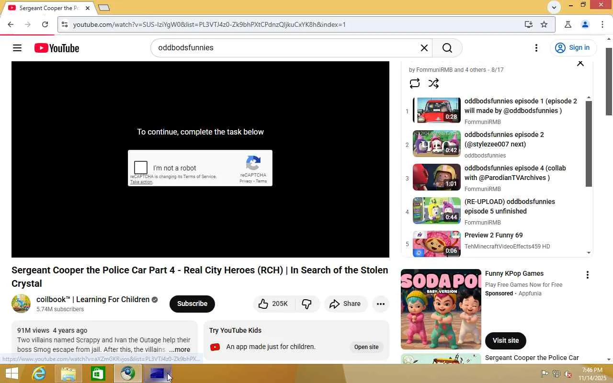Go back in the browser
This screenshot has height=383, width=613.
click(11, 24)
